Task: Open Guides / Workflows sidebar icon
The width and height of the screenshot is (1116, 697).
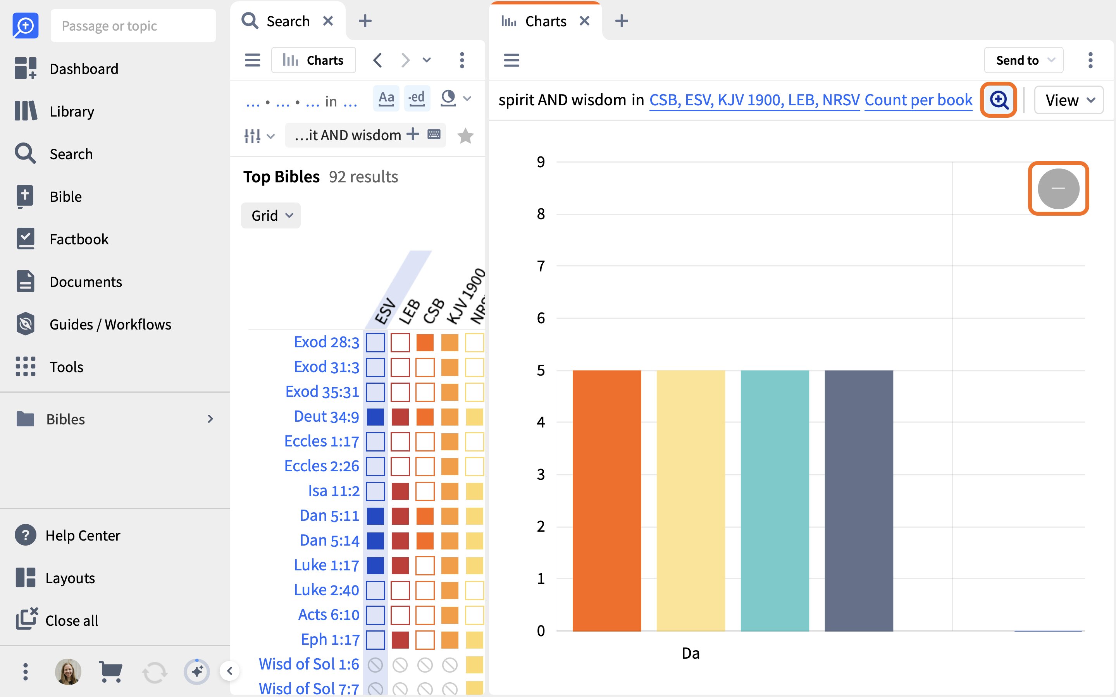Action: [25, 324]
